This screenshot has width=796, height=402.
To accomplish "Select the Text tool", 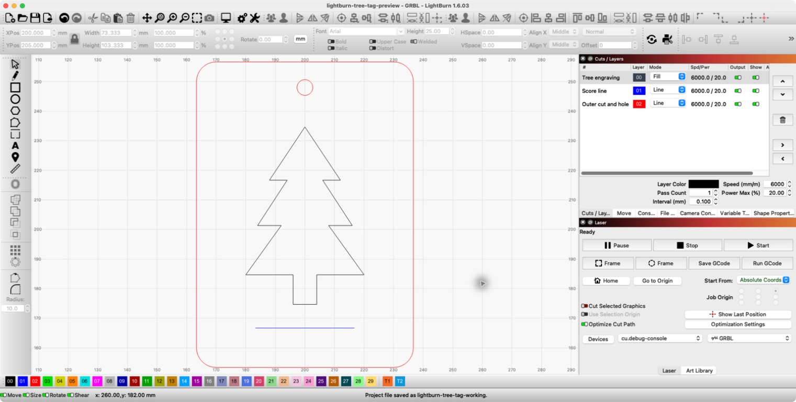I will pos(15,146).
